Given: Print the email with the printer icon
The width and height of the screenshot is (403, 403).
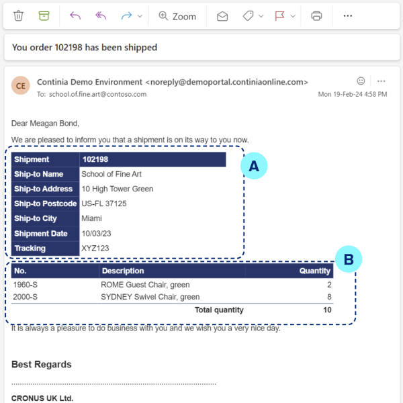Looking at the screenshot, I should (316, 16).
